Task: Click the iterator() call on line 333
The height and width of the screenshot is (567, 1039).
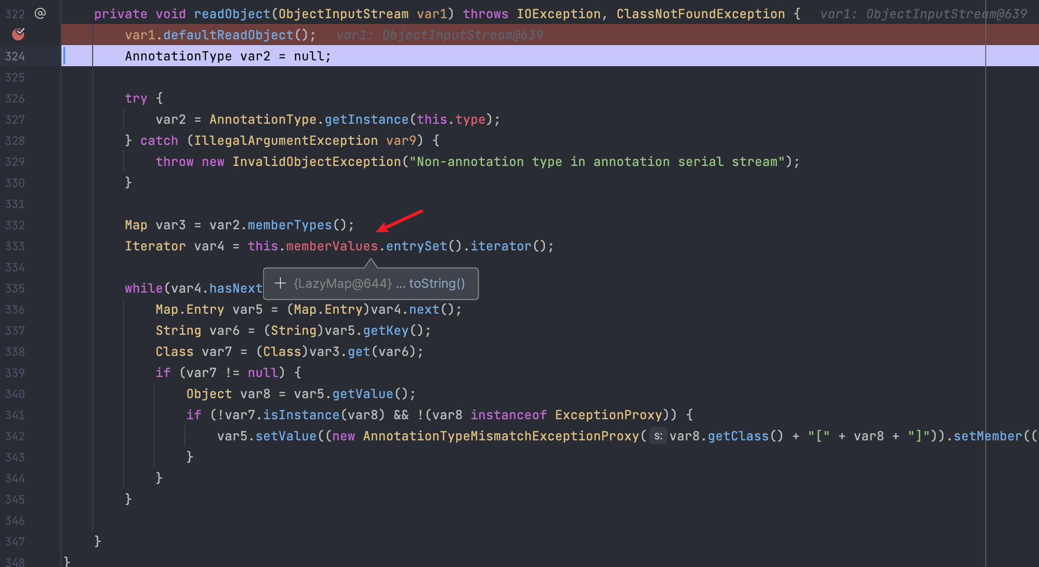Action: point(508,246)
